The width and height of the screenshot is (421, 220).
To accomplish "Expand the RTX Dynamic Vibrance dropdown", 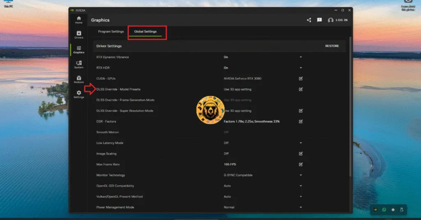I will point(301,57).
